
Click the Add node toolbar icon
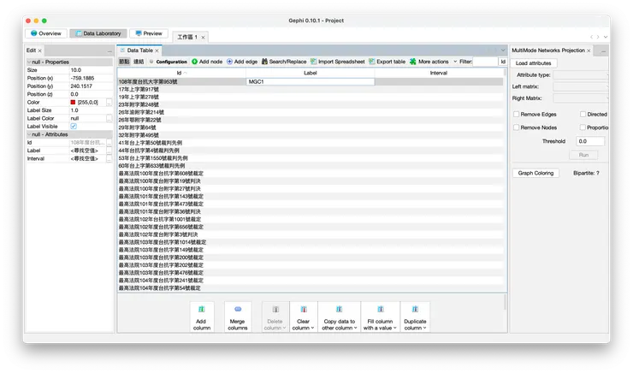point(194,62)
